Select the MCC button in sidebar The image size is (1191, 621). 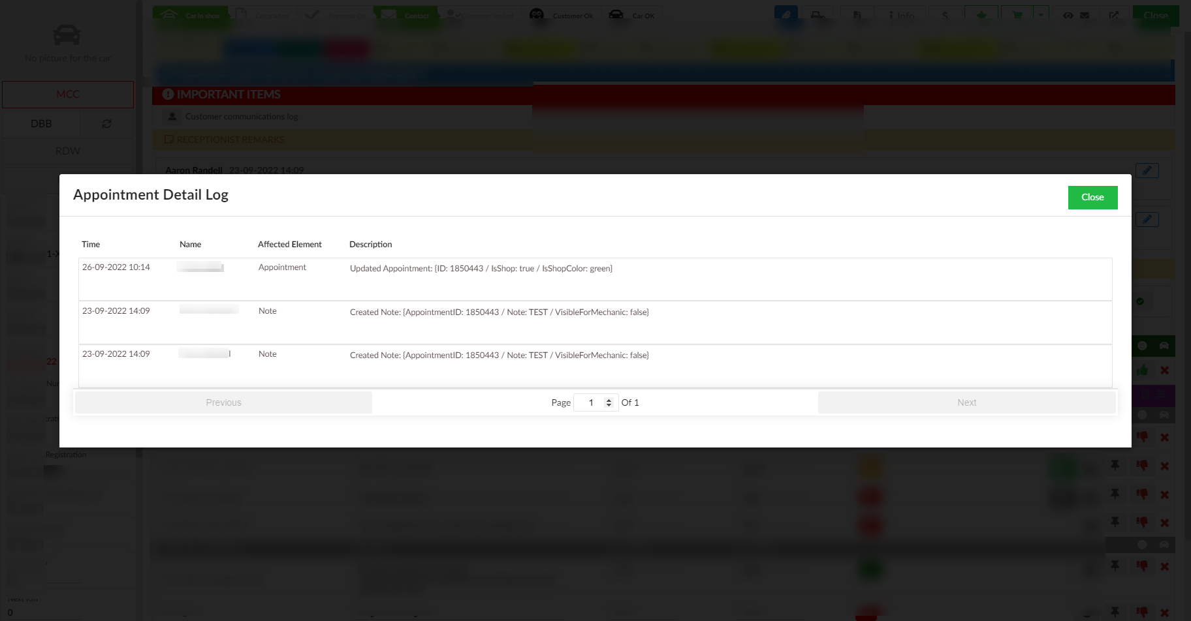(x=68, y=95)
